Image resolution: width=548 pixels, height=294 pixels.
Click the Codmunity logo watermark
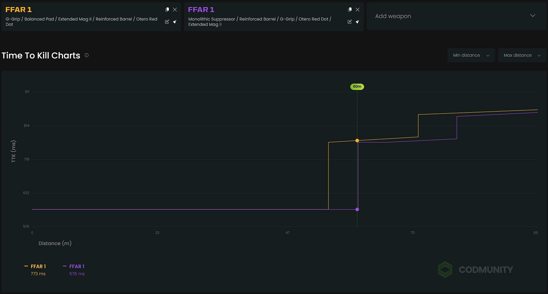point(475,270)
